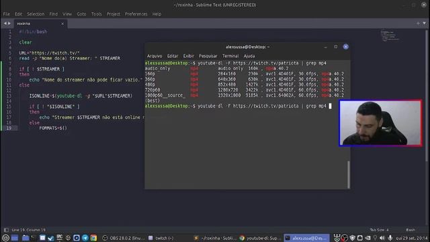Click the terminal vertical scrollbar thumb
The width and height of the screenshot is (430, 242).
point(349,174)
